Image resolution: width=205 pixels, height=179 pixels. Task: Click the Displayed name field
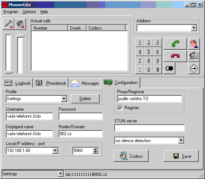29,134
